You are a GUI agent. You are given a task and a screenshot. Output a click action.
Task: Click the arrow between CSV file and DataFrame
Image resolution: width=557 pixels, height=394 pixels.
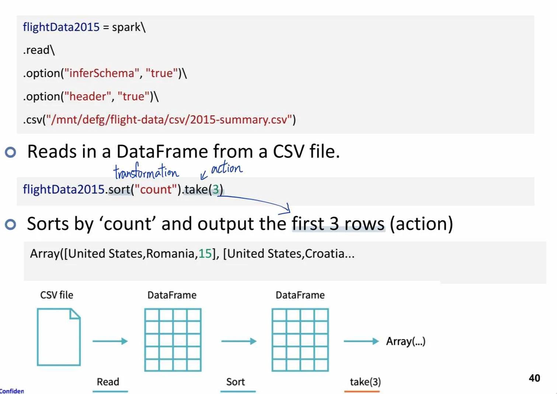pos(109,341)
